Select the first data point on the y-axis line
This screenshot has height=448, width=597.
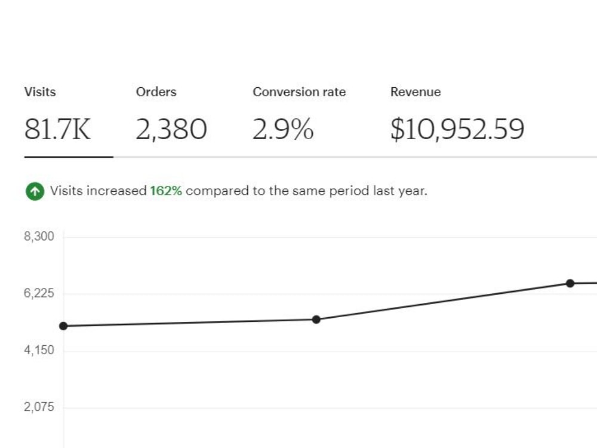point(64,326)
